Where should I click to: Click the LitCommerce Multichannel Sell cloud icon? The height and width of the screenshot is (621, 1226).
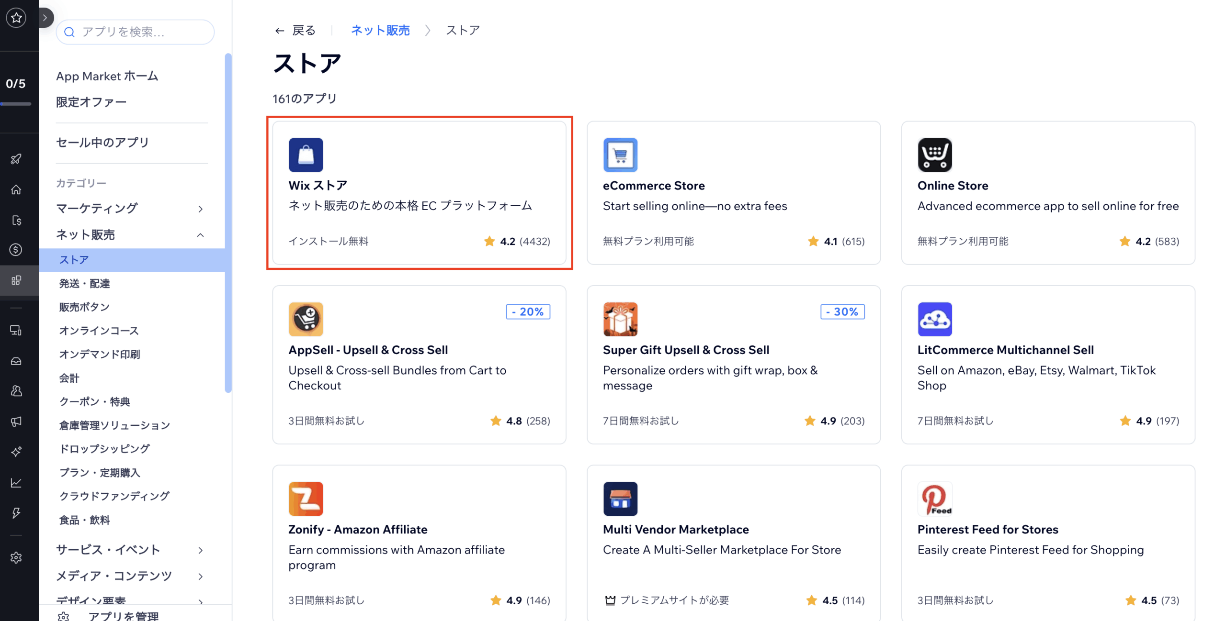click(x=934, y=319)
